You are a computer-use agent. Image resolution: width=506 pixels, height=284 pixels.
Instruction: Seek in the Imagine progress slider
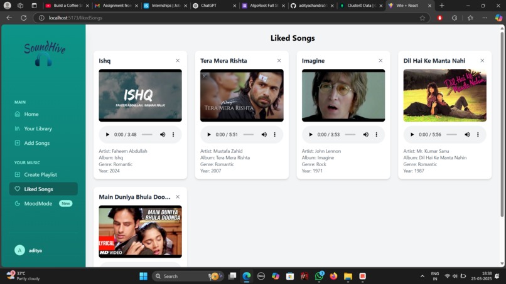click(x=350, y=134)
